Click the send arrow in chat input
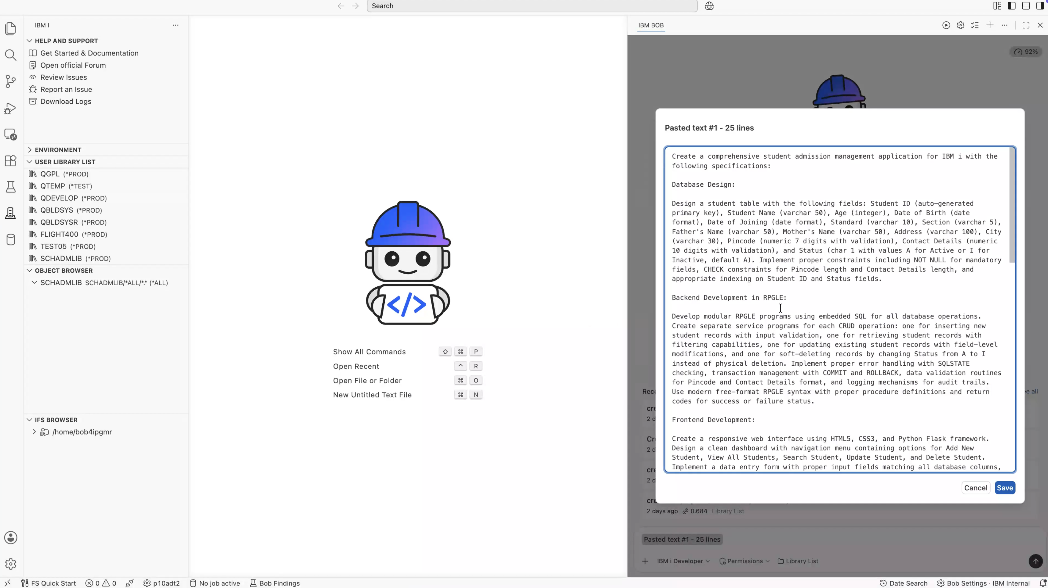This screenshot has width=1048, height=588. pos(1035,561)
